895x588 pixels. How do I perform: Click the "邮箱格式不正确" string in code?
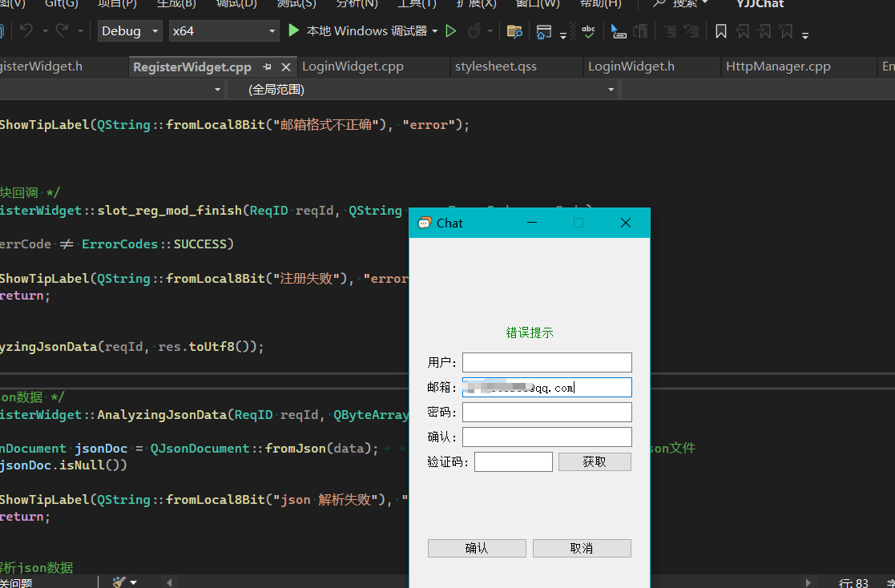326,125
